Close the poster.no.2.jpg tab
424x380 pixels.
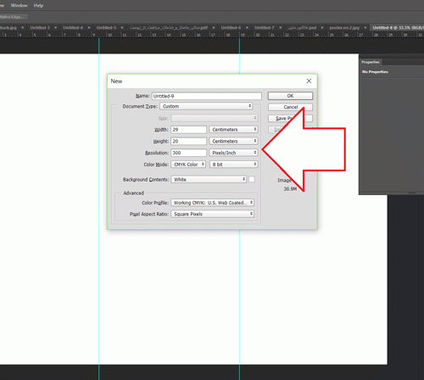(x=365, y=28)
